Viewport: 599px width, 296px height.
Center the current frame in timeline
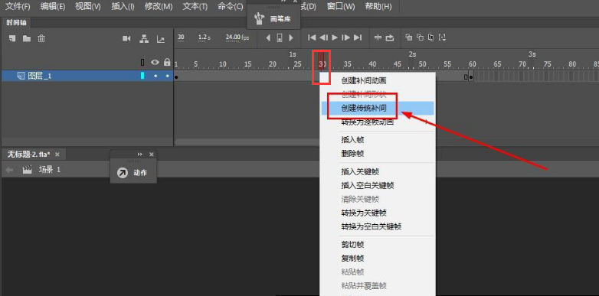point(378,37)
